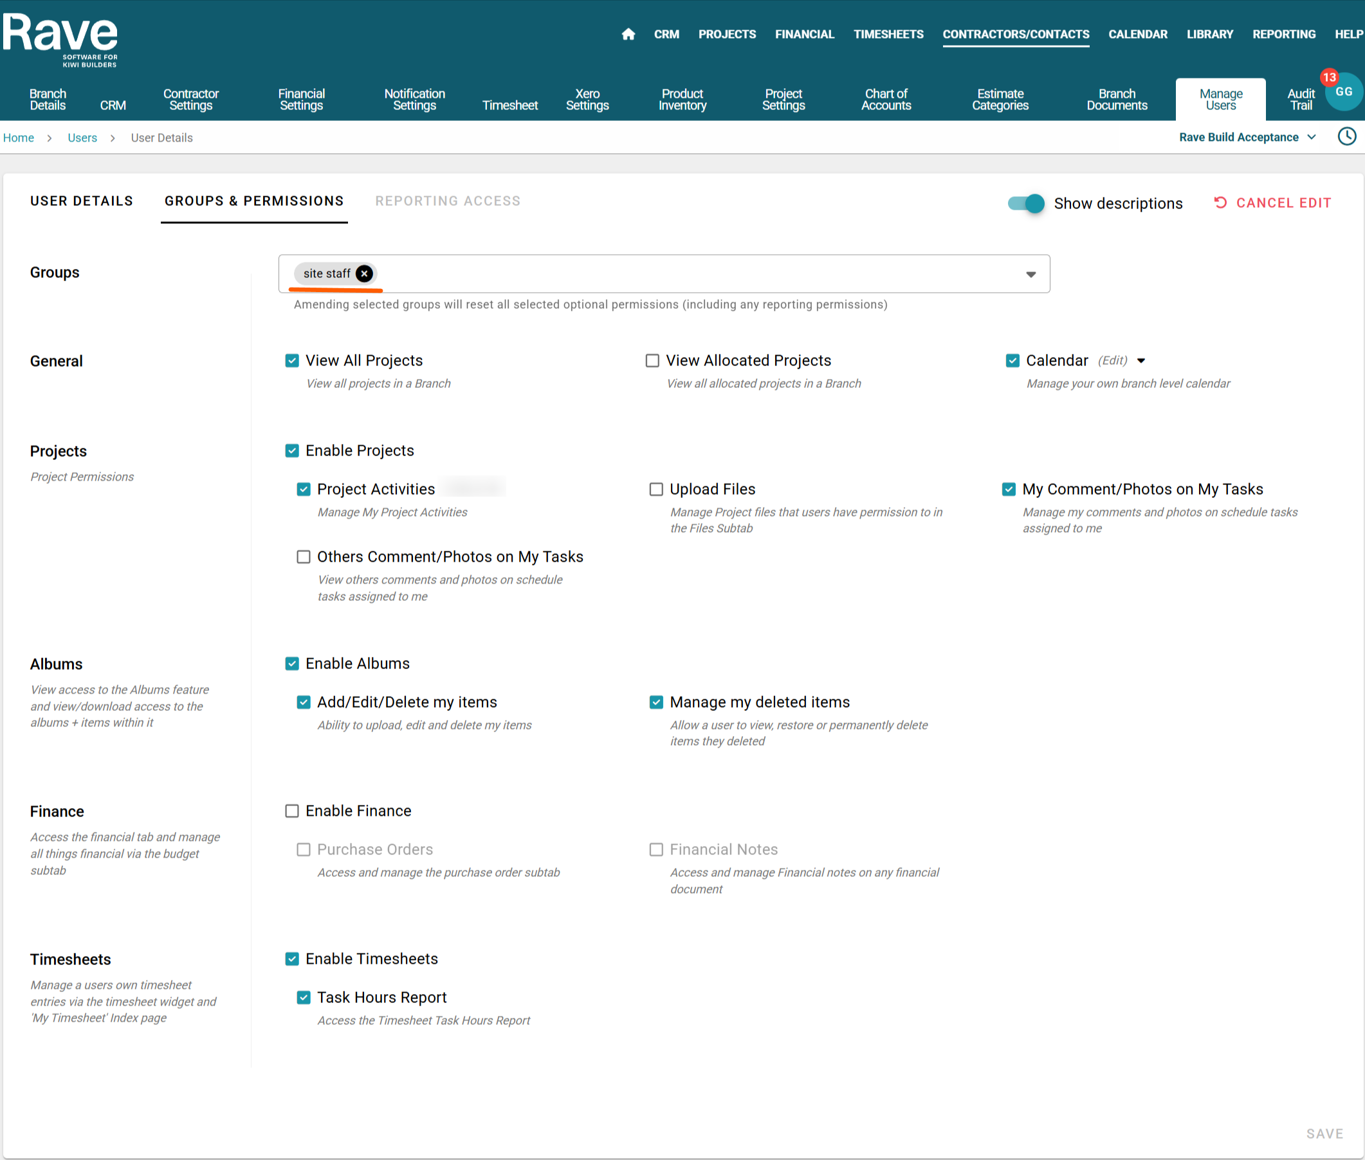The width and height of the screenshot is (1365, 1160).
Task: Check the Enable Finance checkbox
Action: [292, 811]
